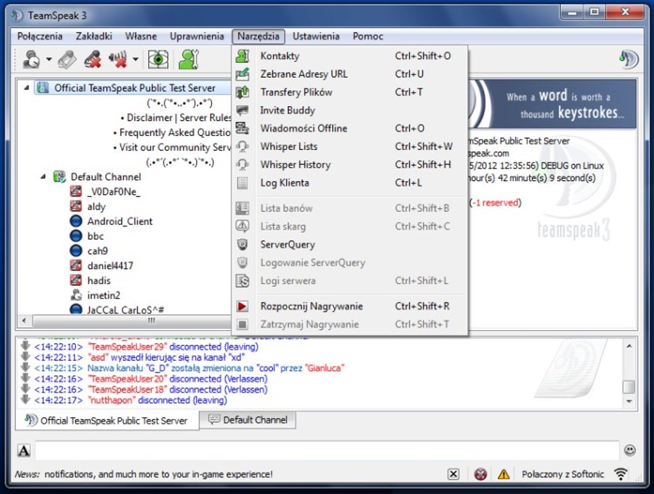654x494 pixels.
Task: Select user _V0DaF0Ne_ in channel
Action: (x=113, y=192)
